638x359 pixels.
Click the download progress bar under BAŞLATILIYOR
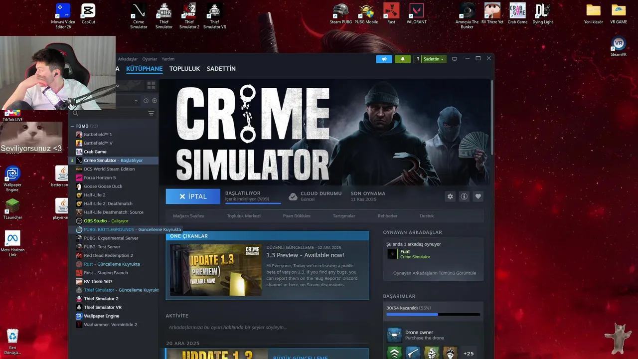tap(253, 203)
